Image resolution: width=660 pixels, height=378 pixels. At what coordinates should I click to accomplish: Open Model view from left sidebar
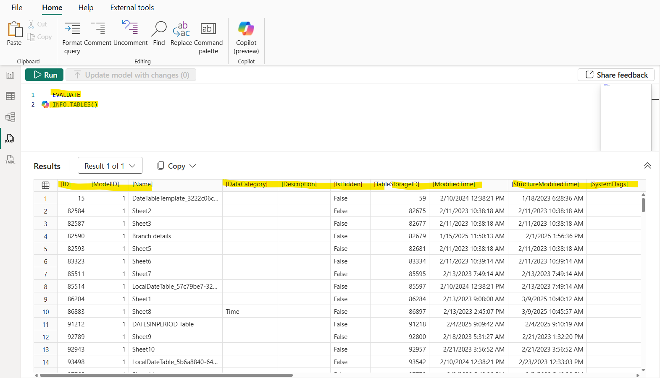coord(10,117)
